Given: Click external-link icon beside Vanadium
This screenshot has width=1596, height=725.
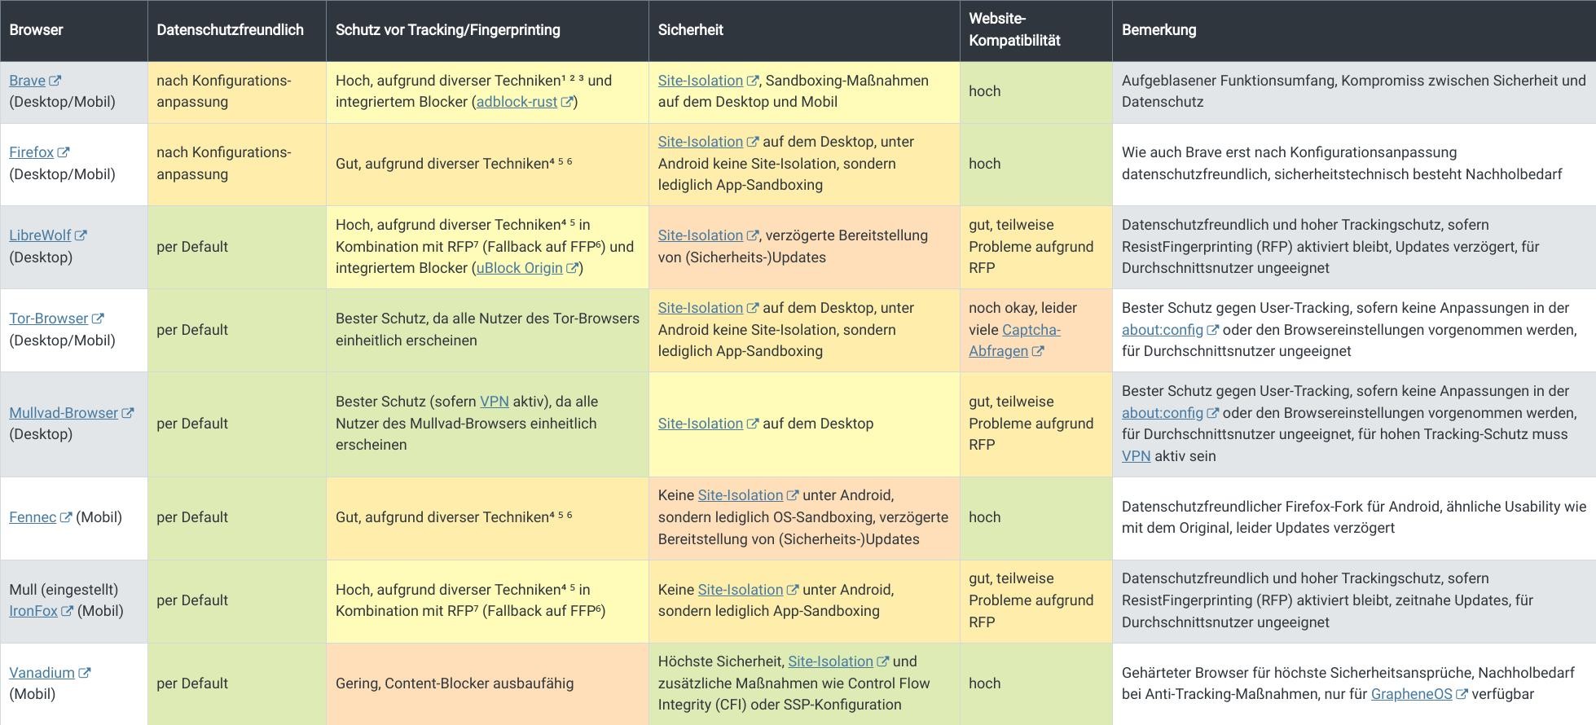Looking at the screenshot, I should [85, 673].
